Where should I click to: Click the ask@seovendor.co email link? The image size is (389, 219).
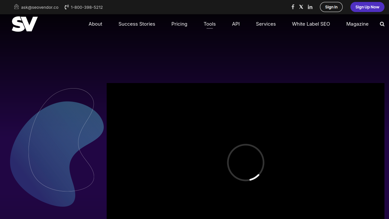[40, 7]
